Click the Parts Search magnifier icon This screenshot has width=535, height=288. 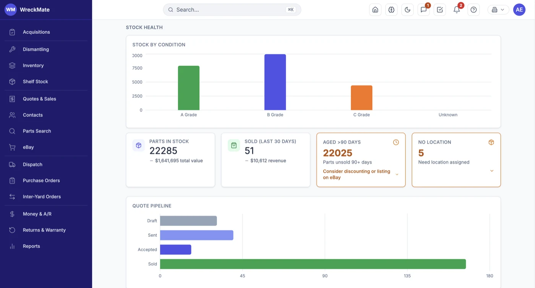tap(12, 131)
